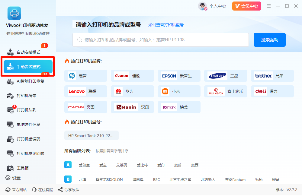Screen dimensions: 302x196
Task: Select the deli 得力 brand
Action: click(272, 91)
